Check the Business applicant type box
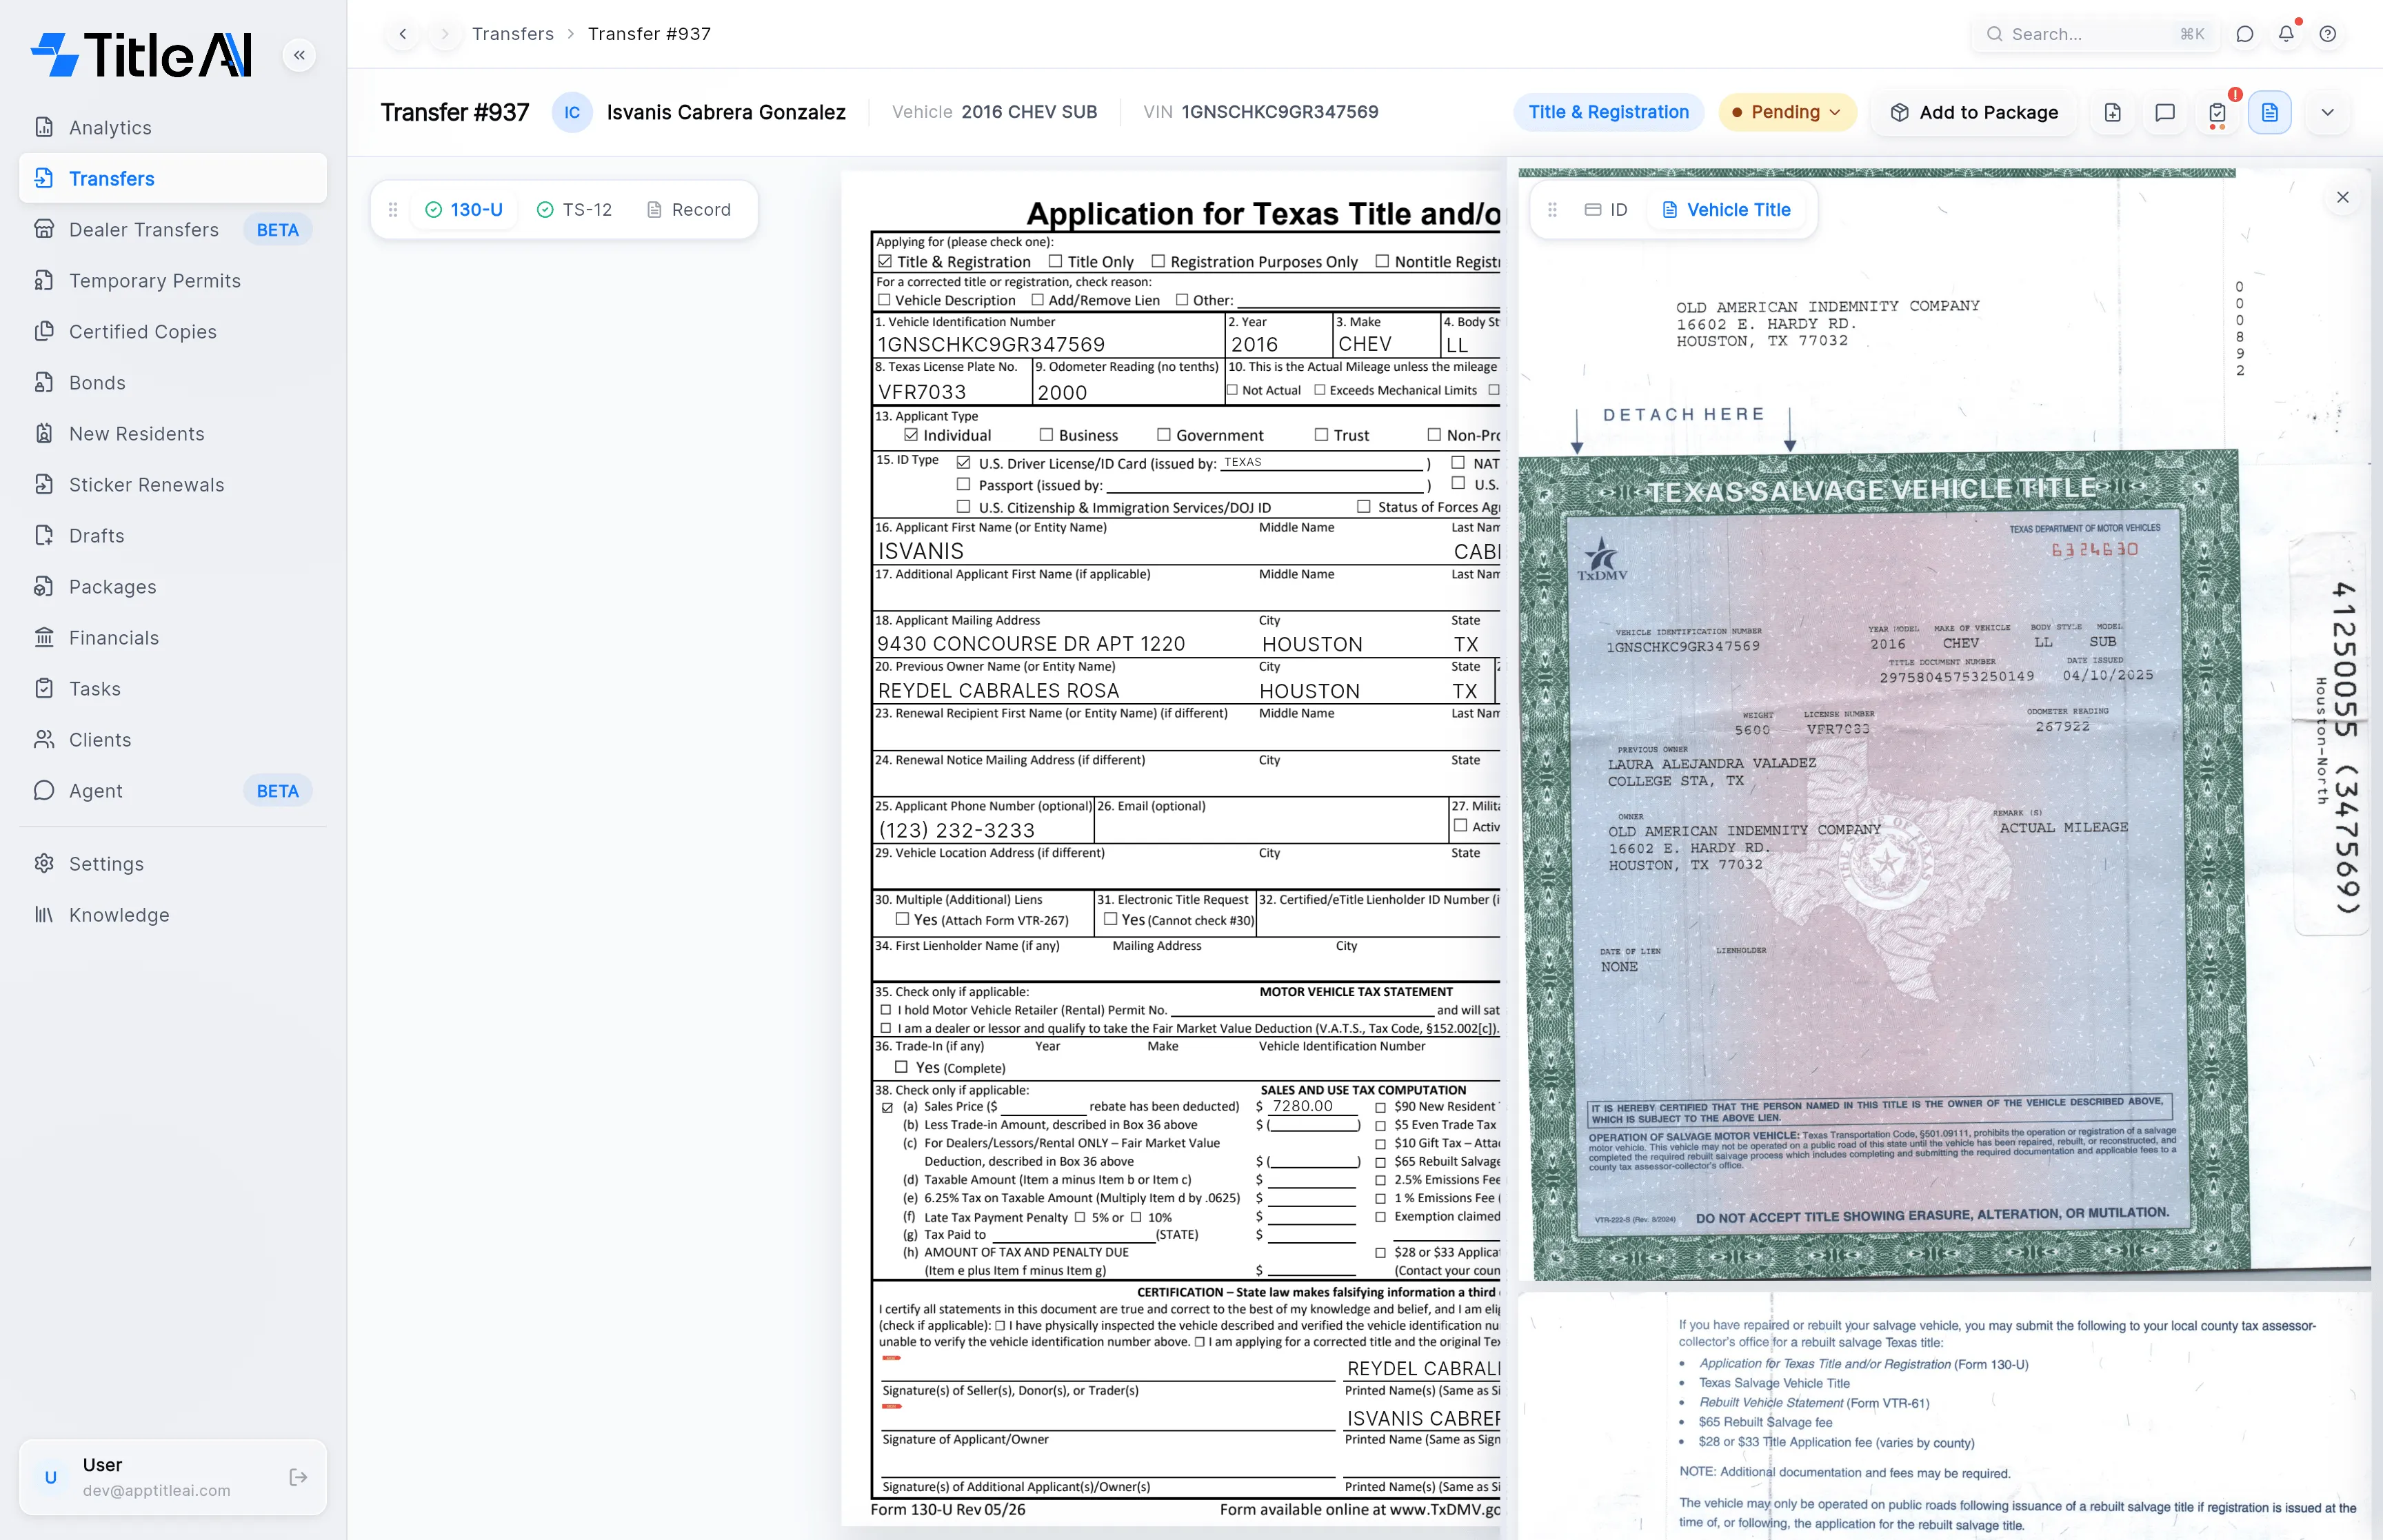Screen dimensions: 2383x1540 (1046, 434)
